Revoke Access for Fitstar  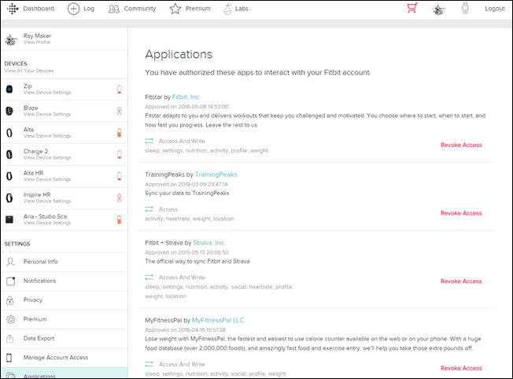click(461, 145)
